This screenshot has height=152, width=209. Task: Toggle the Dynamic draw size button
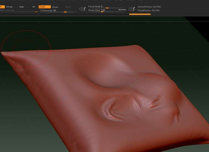coord(122,10)
